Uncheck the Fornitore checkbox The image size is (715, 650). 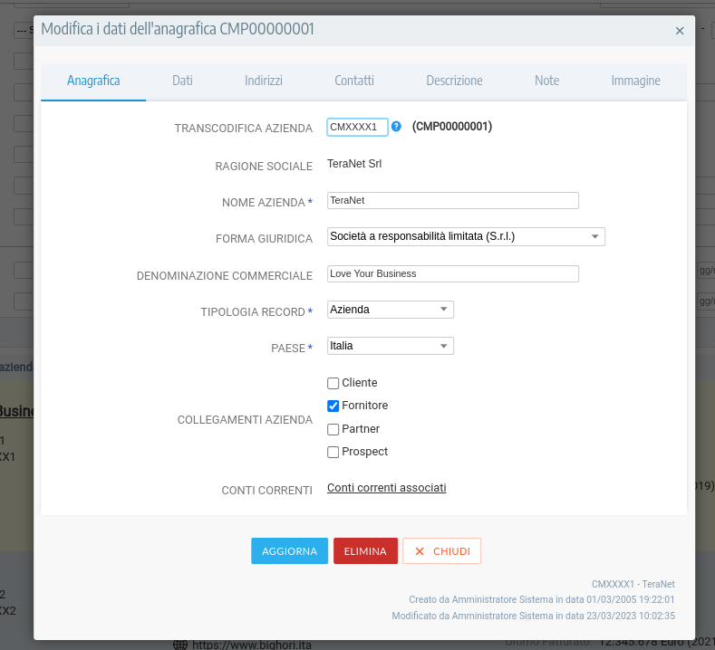pyautogui.click(x=333, y=406)
